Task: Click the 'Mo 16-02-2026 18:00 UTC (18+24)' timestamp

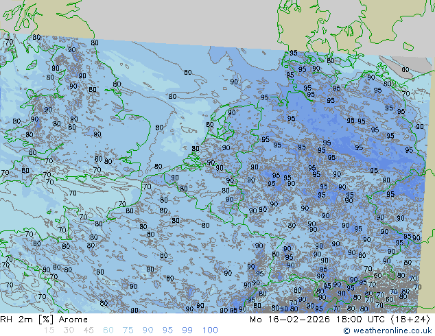Action: click(340, 320)
